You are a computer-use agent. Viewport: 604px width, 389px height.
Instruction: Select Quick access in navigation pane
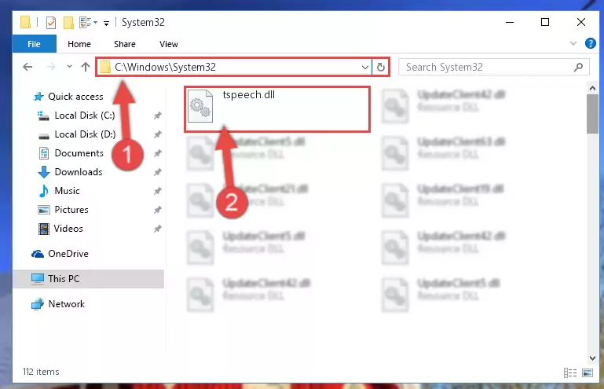click(x=75, y=97)
